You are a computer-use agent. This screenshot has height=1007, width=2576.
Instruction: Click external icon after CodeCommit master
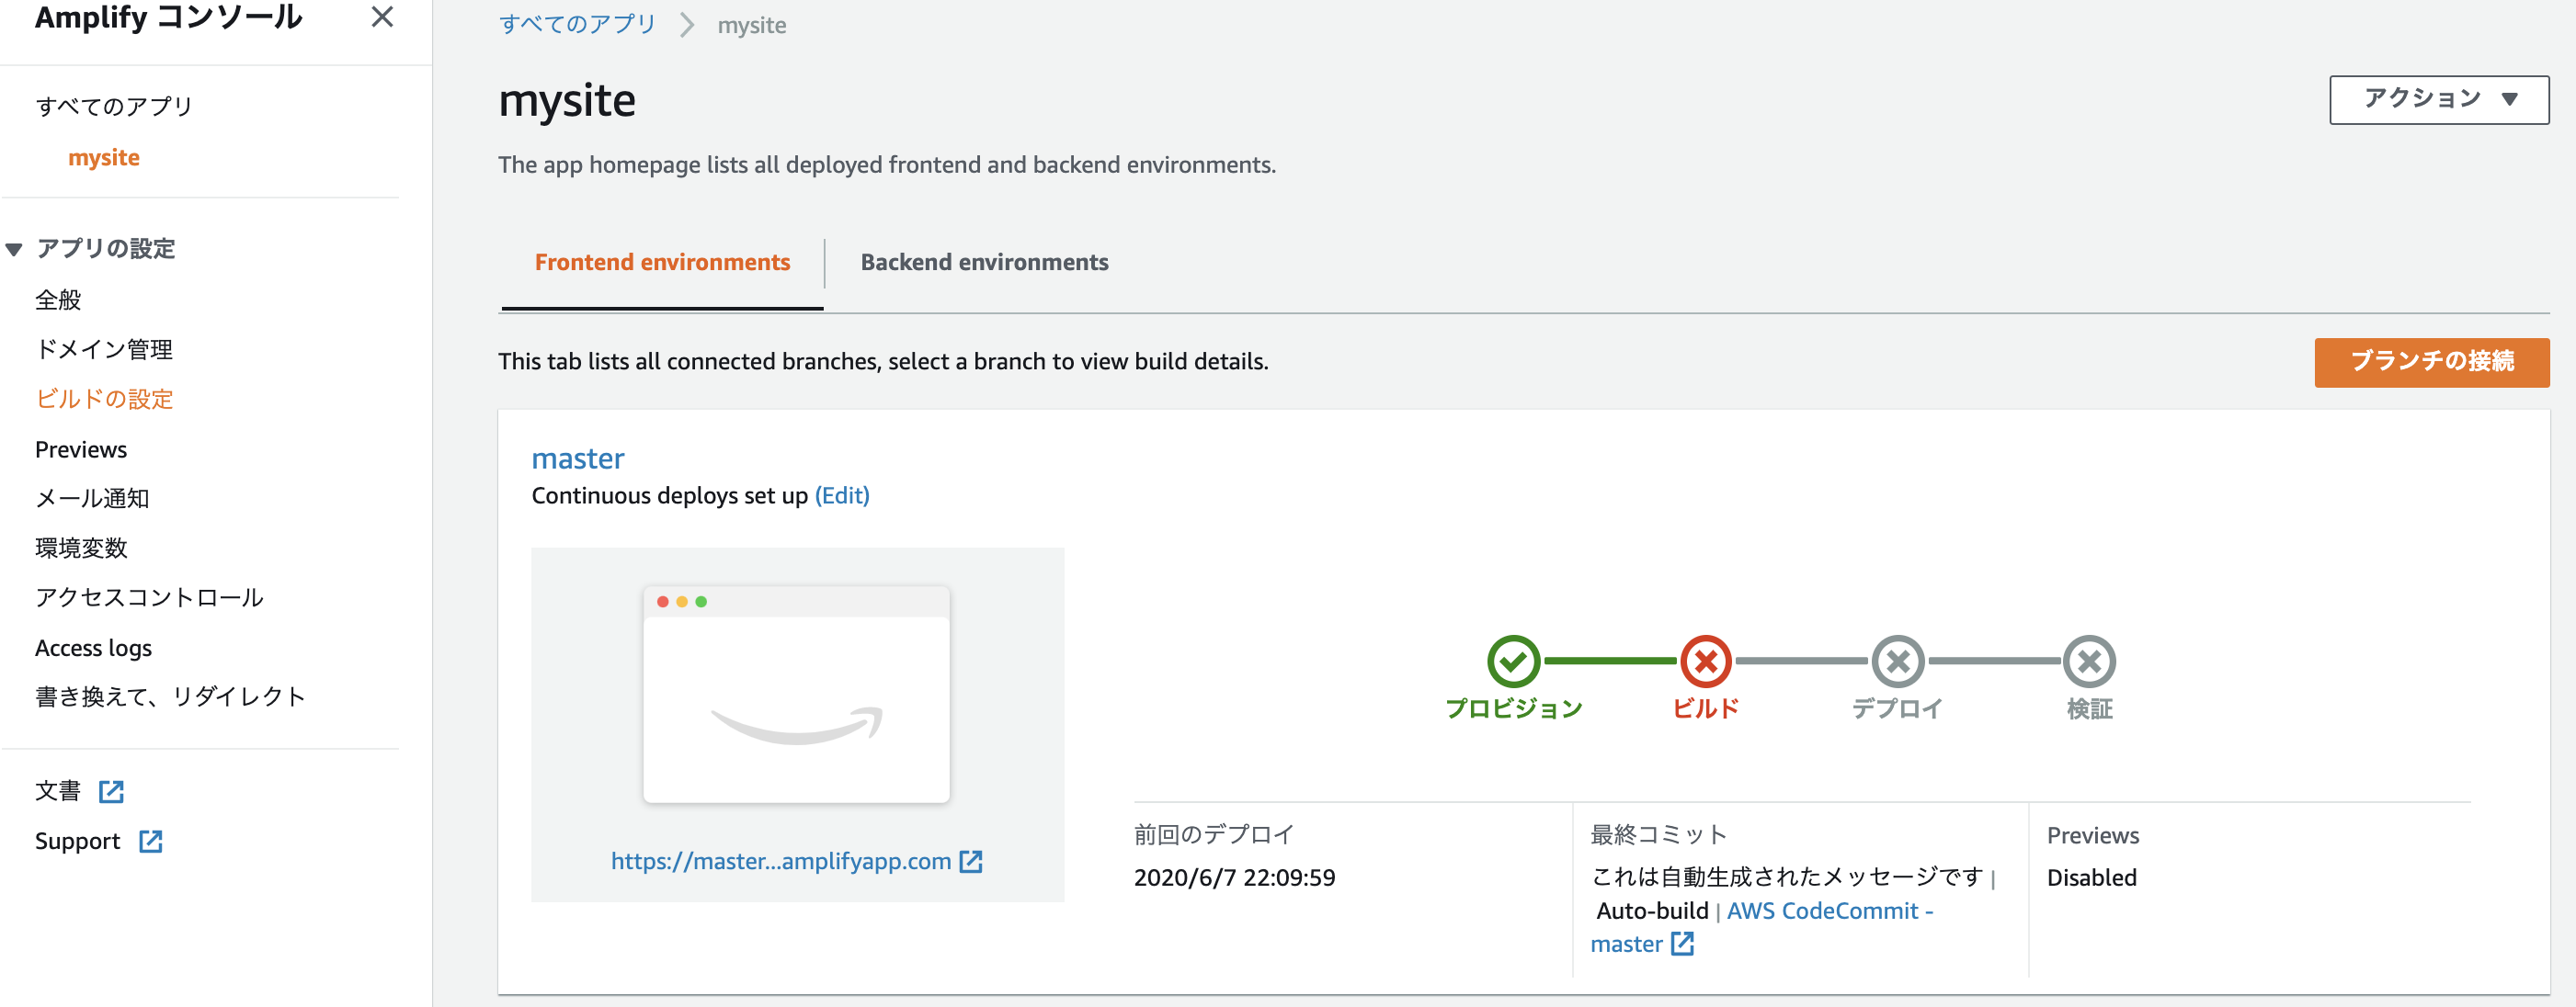pos(1683,945)
